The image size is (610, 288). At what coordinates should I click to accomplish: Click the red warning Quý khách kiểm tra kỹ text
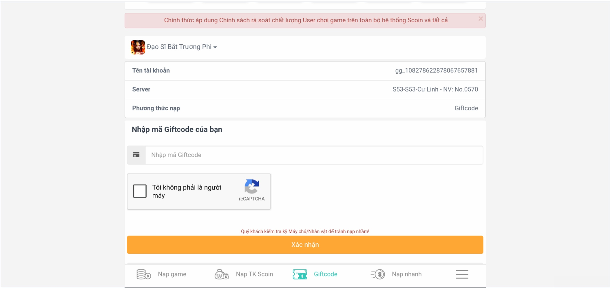coord(305,231)
